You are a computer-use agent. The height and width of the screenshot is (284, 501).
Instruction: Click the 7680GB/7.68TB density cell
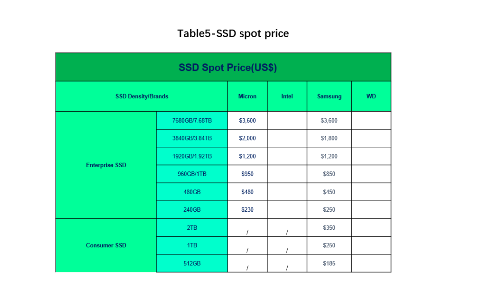click(x=192, y=120)
